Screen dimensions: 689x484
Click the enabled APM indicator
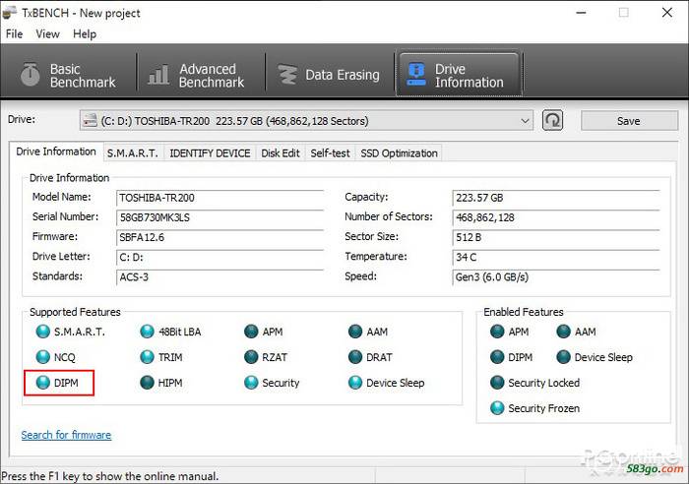pos(497,332)
